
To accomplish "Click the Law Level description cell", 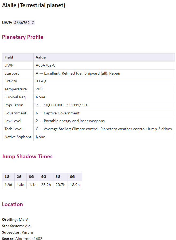I will [x=104, y=121].
